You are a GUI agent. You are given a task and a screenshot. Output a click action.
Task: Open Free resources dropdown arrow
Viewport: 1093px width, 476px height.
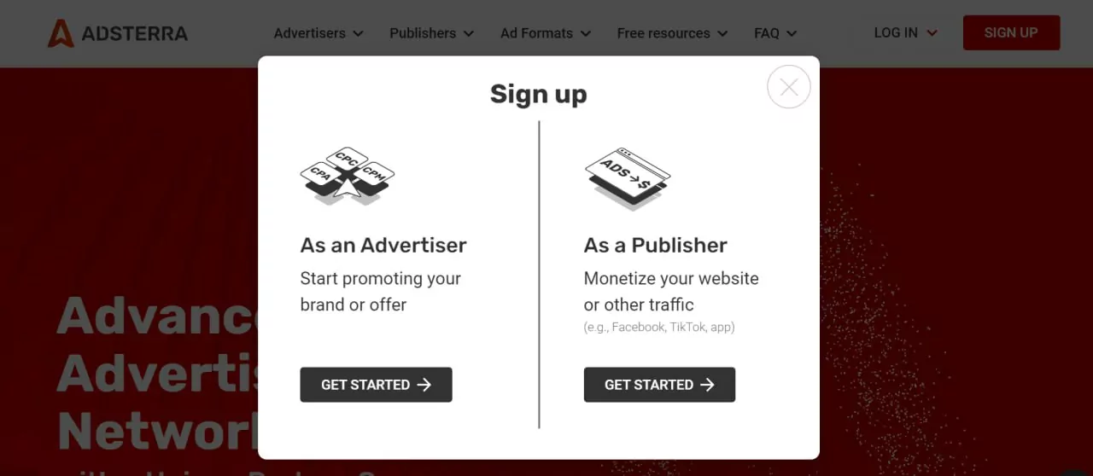pyautogui.click(x=722, y=34)
